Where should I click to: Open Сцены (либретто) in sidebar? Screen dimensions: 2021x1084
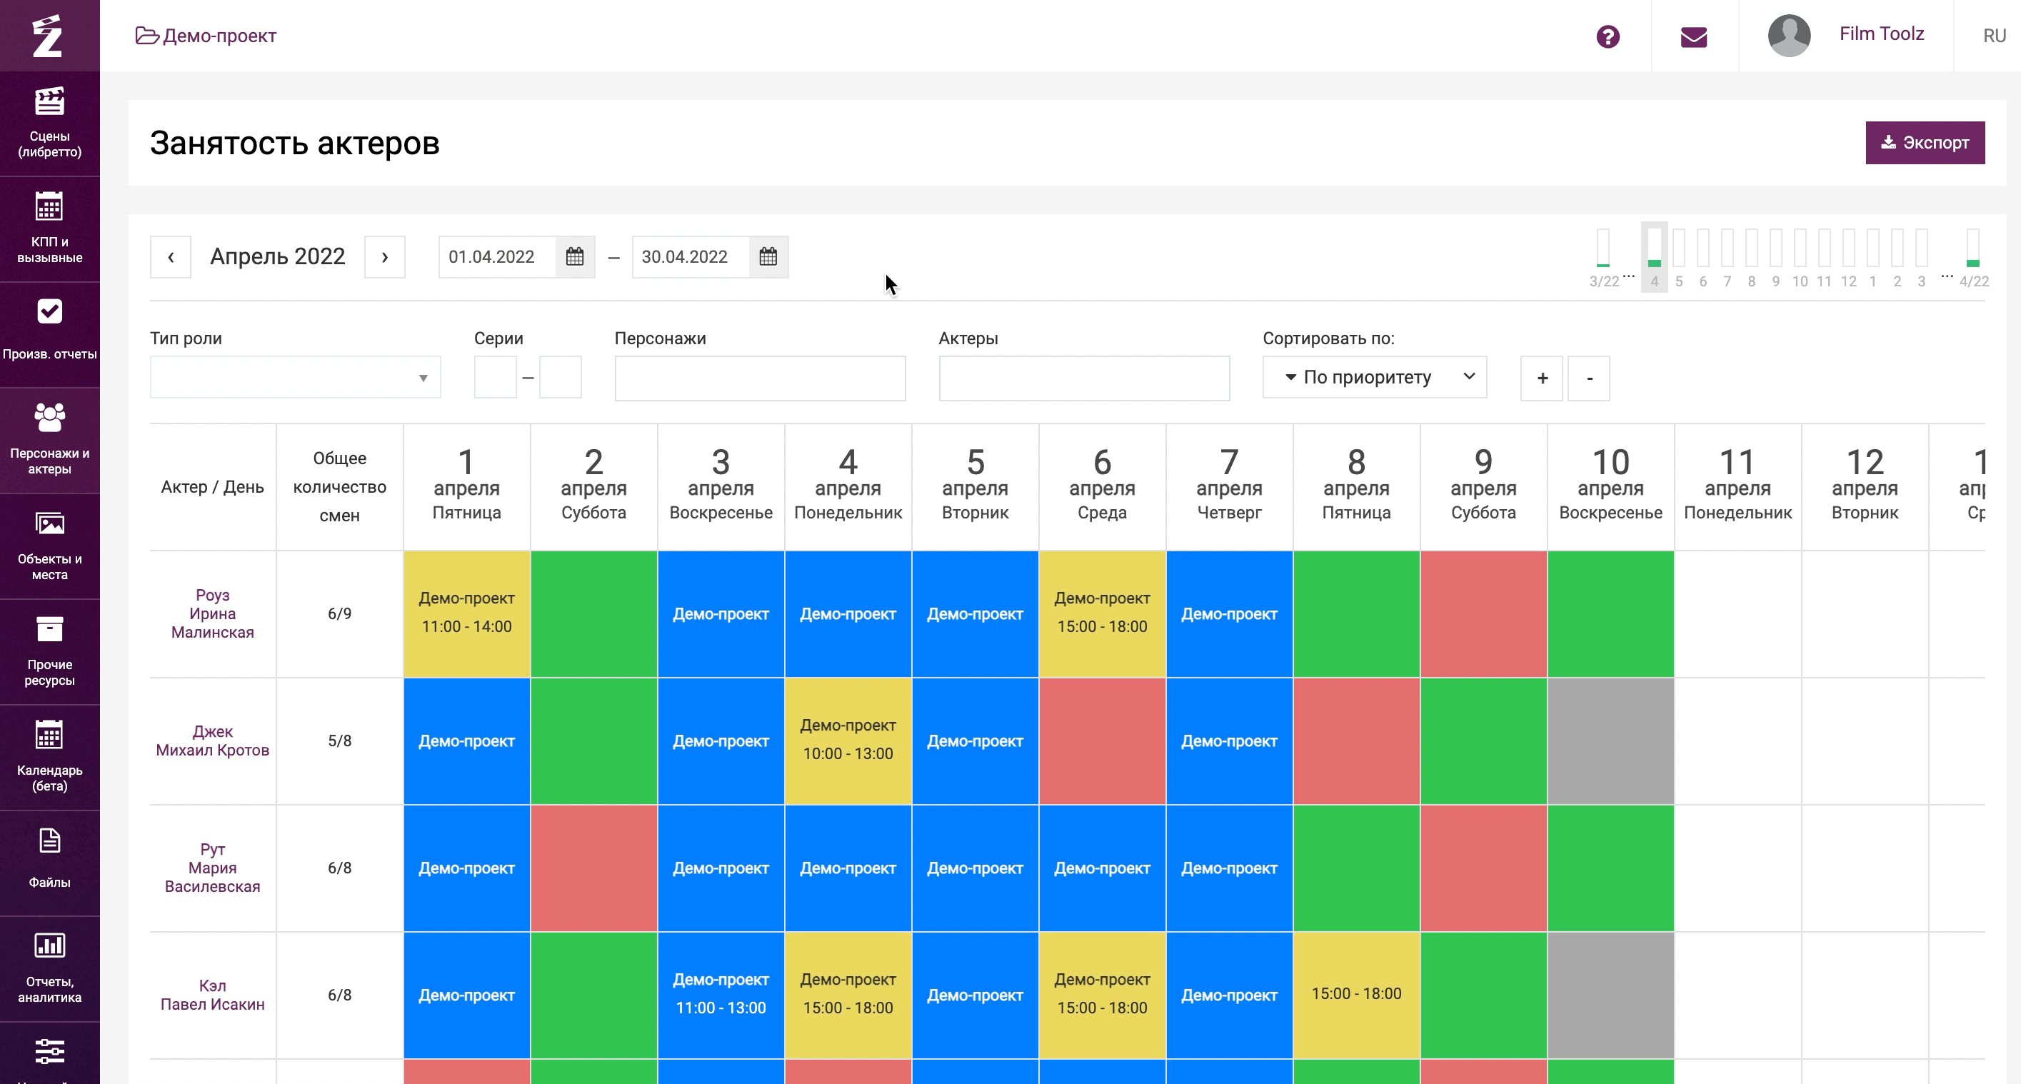(x=49, y=123)
